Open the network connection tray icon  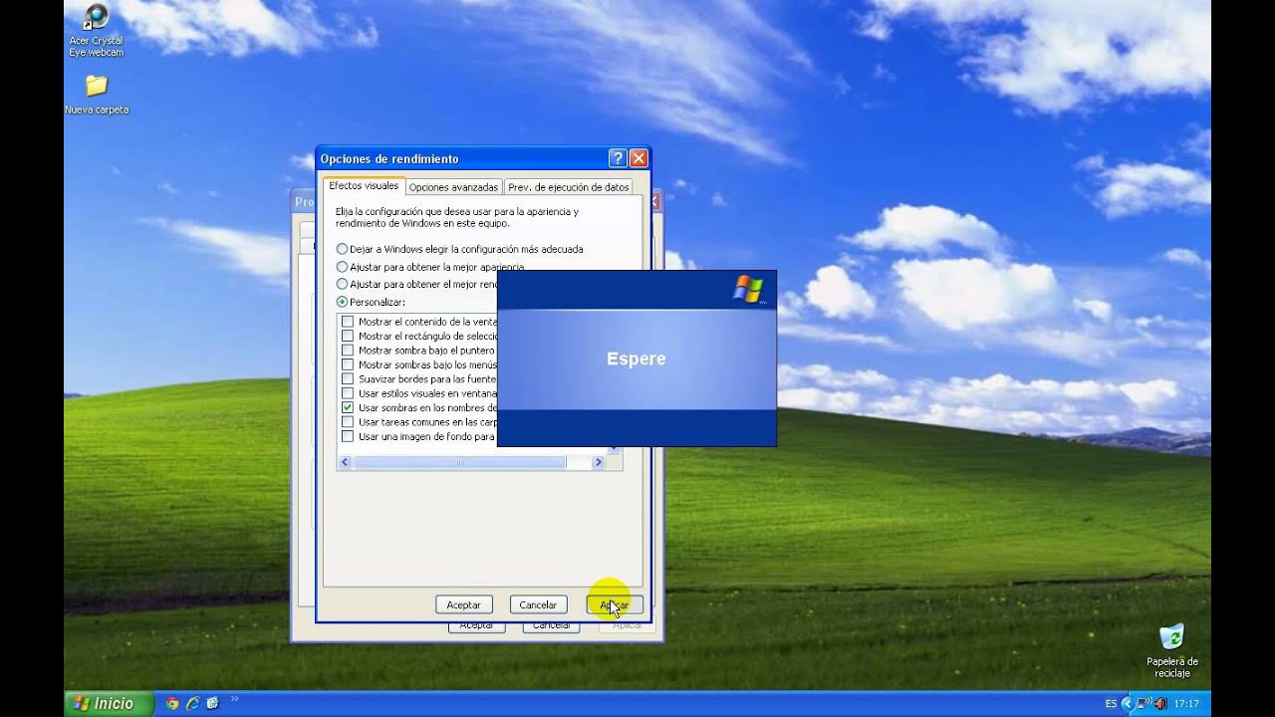[1143, 703]
